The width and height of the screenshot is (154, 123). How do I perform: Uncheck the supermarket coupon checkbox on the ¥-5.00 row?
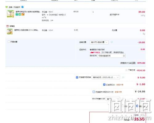[x=77, y=77]
